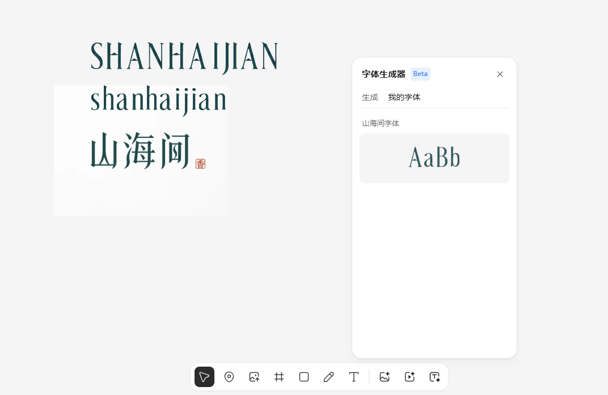Screen dimensions: 608x395
Task: Select the AaBb font preview
Action: click(434, 158)
